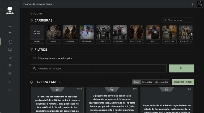
Task: Switch to Não resolvidos tab
Action: click(x=161, y=82)
